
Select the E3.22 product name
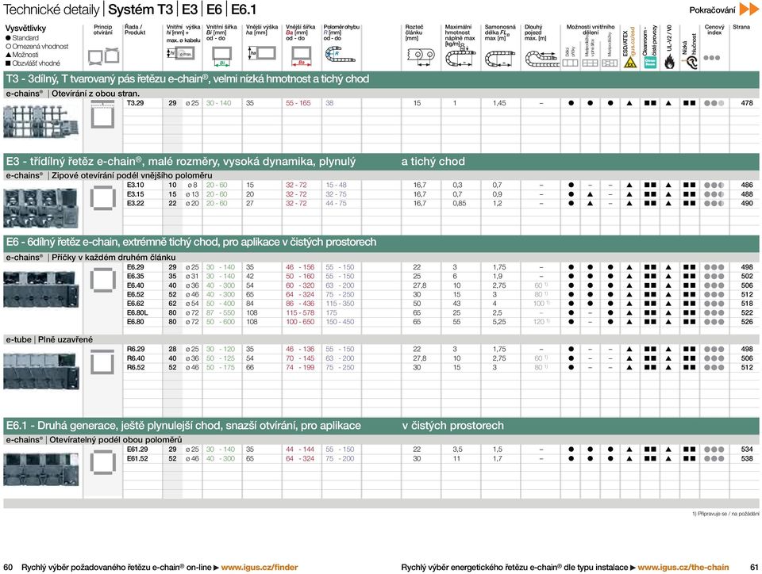click(x=136, y=203)
